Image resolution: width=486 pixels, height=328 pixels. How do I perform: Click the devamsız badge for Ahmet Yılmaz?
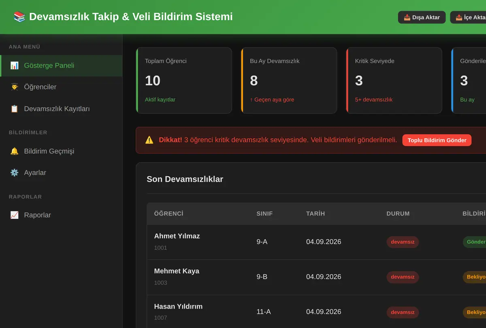403,242
